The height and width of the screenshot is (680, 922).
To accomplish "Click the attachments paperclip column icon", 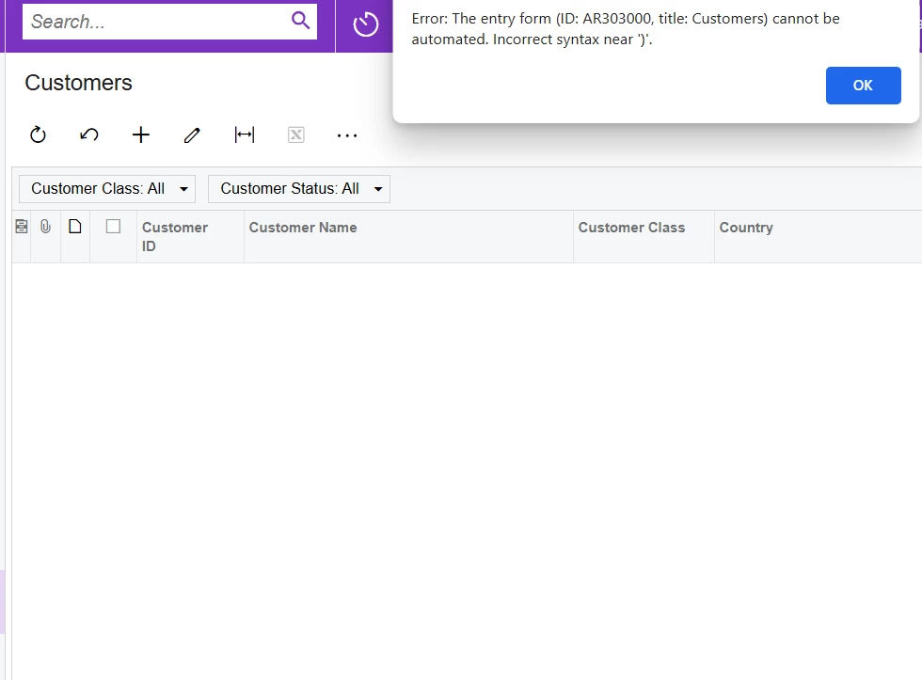I will pyautogui.click(x=45, y=227).
